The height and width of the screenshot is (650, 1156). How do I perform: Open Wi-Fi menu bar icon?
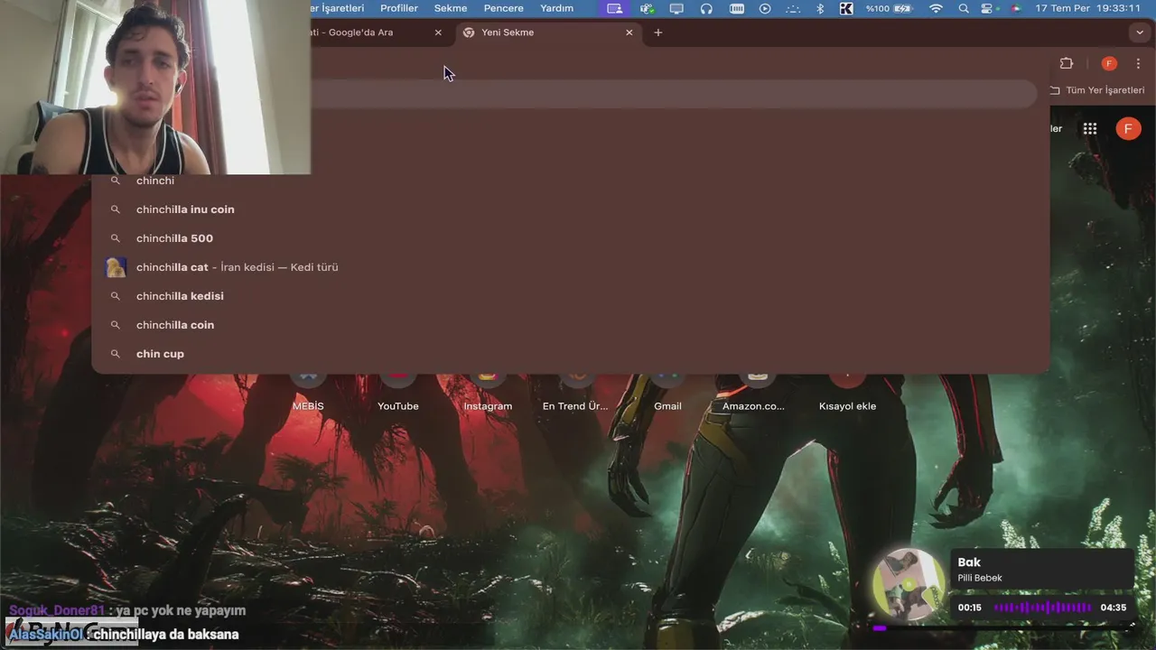pos(936,8)
